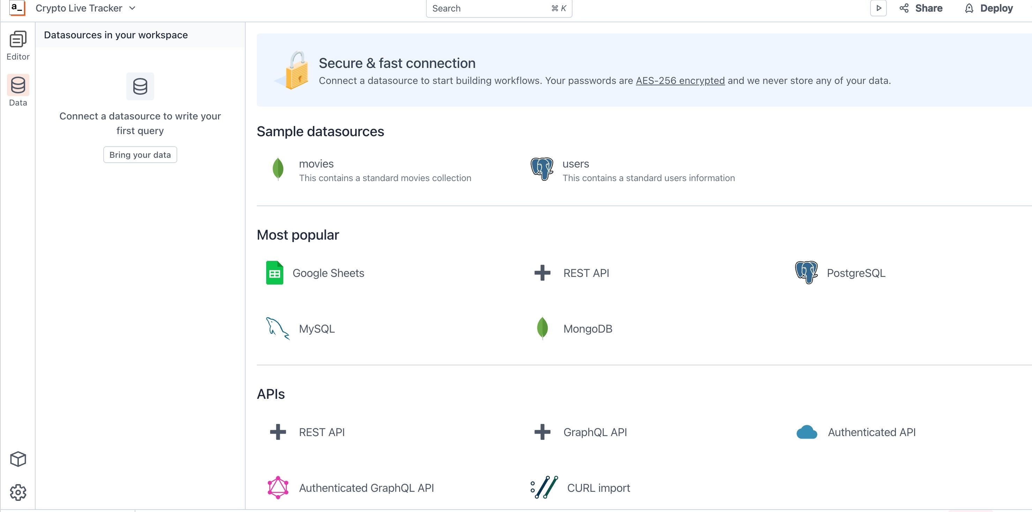Screen dimensions: 1032x512
Task: Click the Share button
Action: [x=921, y=8]
